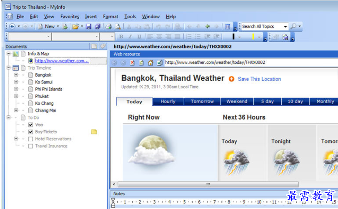Image resolution: width=338 pixels, height=209 pixels.
Task: Uncheck the Buy Tickets checkbox
Action: (x=30, y=132)
